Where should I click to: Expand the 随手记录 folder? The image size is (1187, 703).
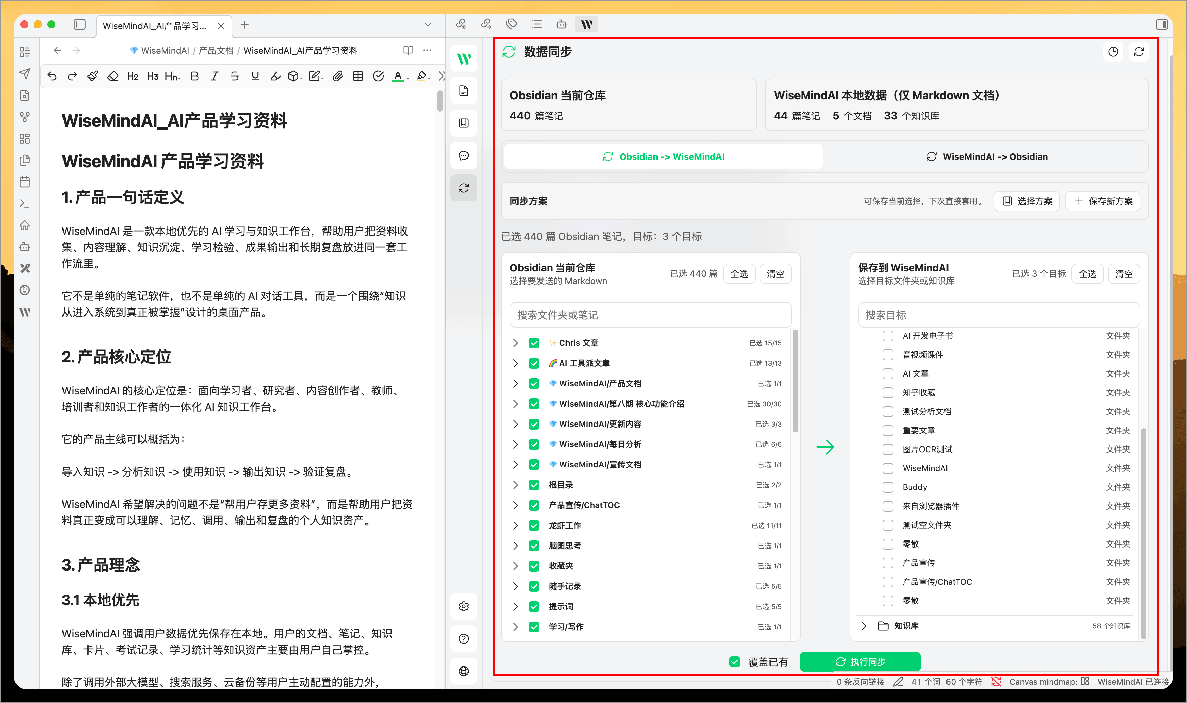click(x=515, y=586)
